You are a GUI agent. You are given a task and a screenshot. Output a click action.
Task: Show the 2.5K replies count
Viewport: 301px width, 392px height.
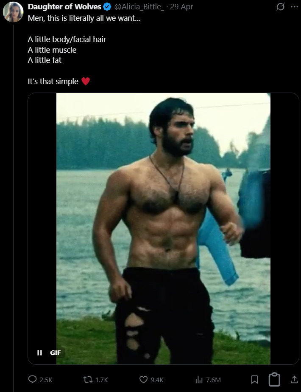point(46,380)
